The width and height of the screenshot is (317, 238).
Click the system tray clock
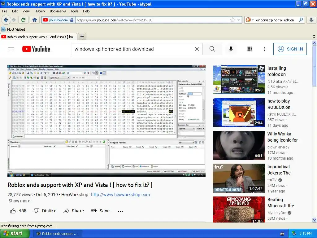(306, 233)
